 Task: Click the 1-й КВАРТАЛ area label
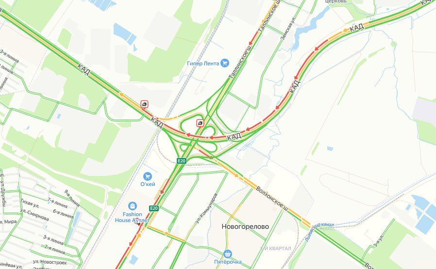point(276,248)
